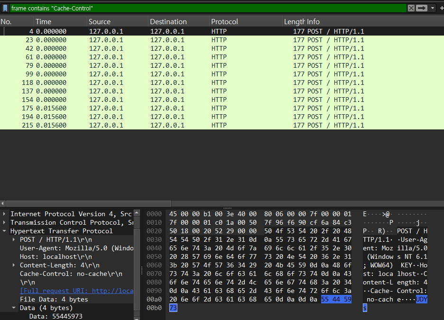This screenshot has height=320, width=444.
Task: Click hex offset 00a0 row
Action: pos(154,299)
